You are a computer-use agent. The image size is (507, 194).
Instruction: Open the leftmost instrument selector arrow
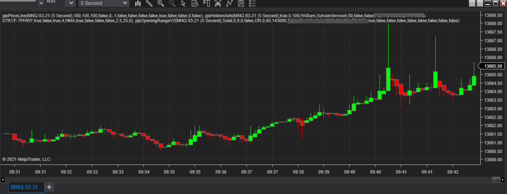[x=41, y=3]
